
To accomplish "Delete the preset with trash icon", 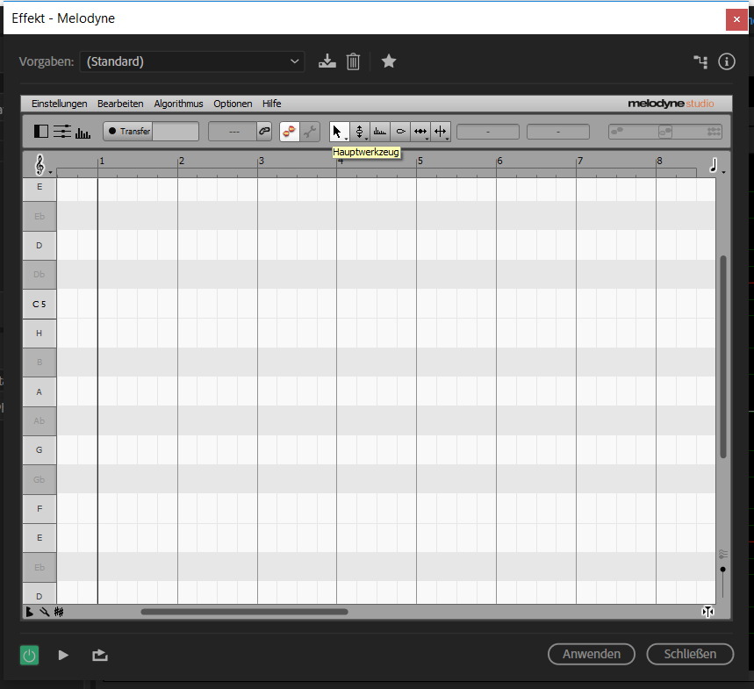I will pyautogui.click(x=353, y=61).
